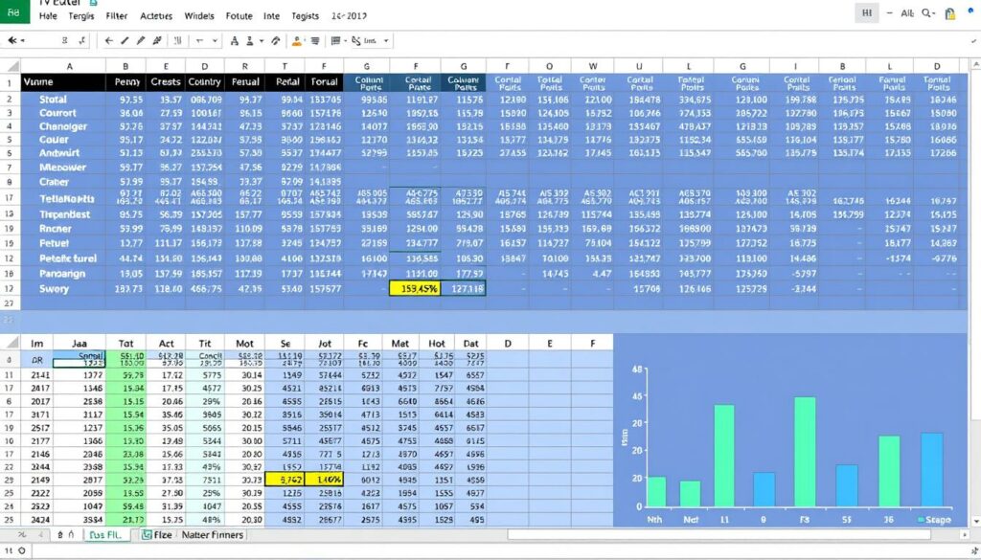Viewport: 981px width, 560px height.
Task: Open the Windels menu
Action: pyautogui.click(x=199, y=16)
